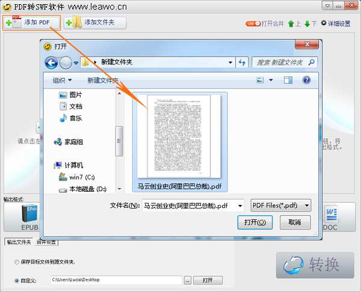Click the navigation pane scrollbar thumb
361x292 pixels.
click(x=119, y=141)
